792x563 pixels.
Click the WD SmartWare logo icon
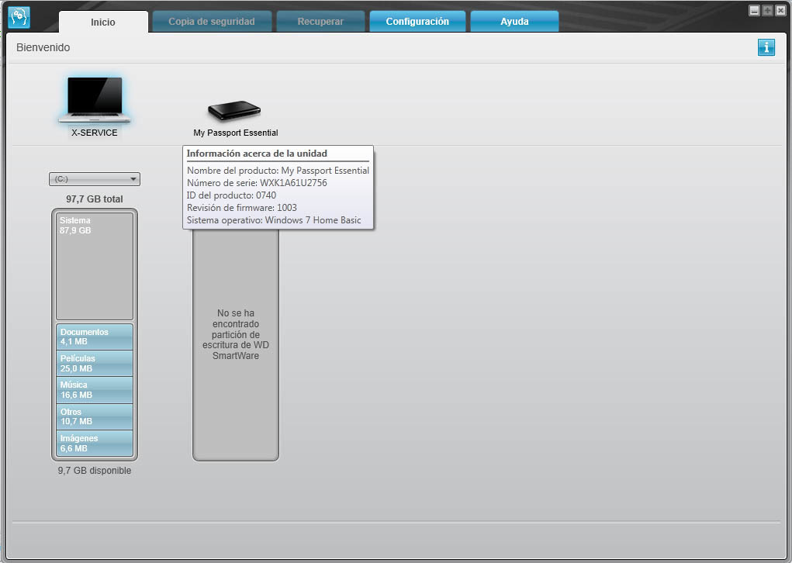19,18
